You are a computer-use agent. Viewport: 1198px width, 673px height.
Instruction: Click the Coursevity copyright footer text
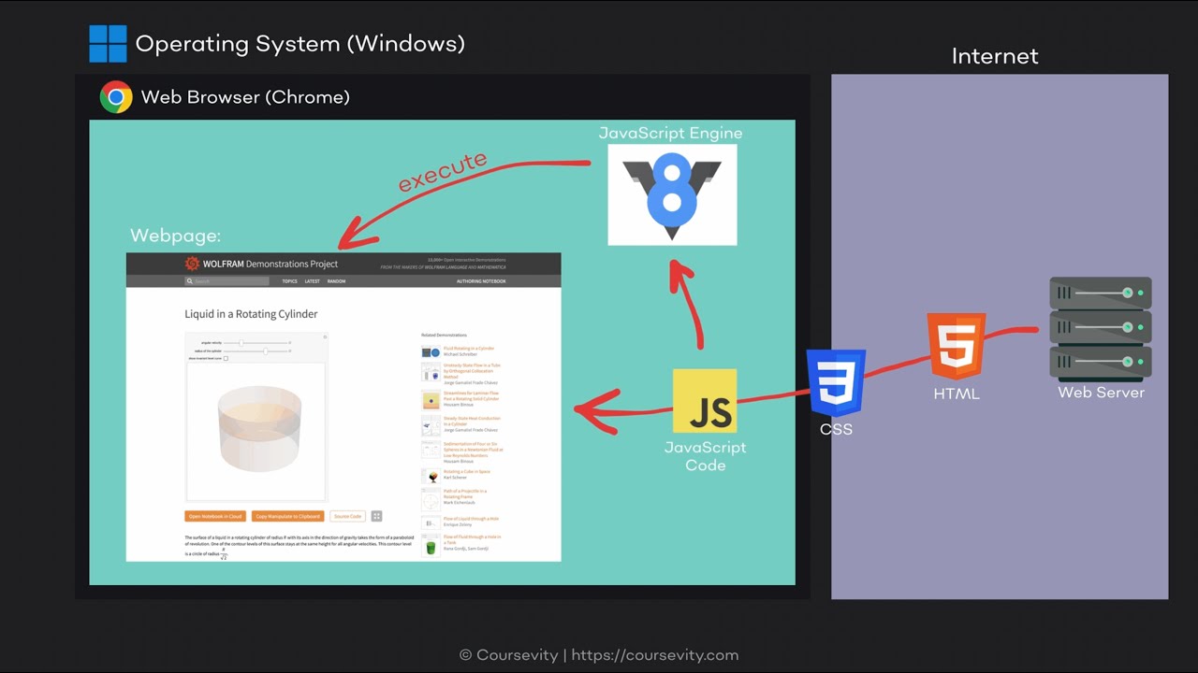point(599,655)
